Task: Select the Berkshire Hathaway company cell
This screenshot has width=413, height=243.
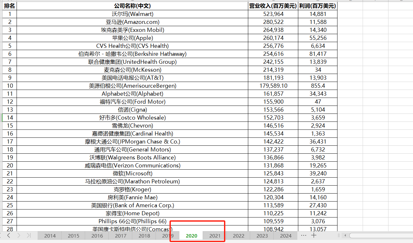Action: pyautogui.click(x=132, y=54)
